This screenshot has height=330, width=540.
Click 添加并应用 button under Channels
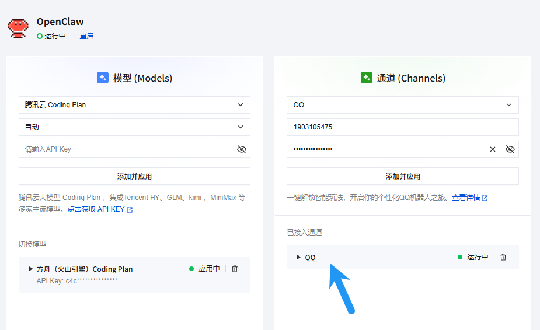(x=402, y=176)
